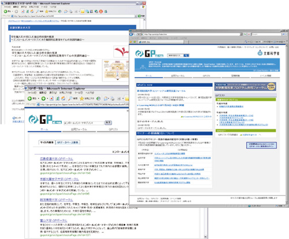Select Home tab in search results page
289x239 pixels.
[x=45, y=129]
